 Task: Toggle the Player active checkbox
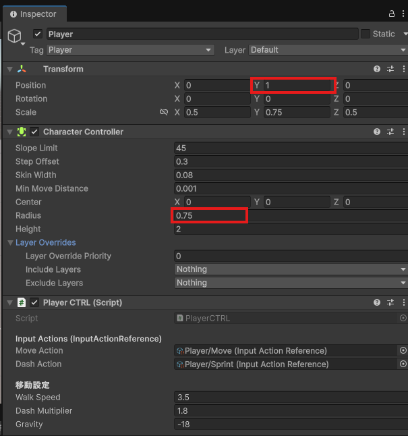click(x=38, y=34)
